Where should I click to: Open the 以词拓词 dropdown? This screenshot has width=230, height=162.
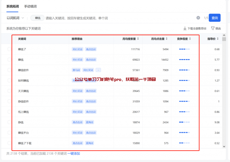tap(15, 18)
